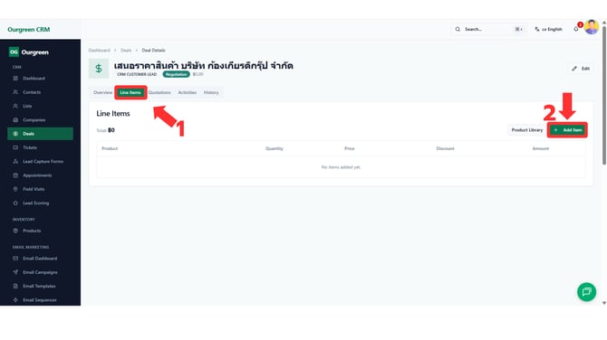Viewport: 607px width, 340px height.
Task: Open the Dashboard icon in sidebar
Action: point(15,79)
